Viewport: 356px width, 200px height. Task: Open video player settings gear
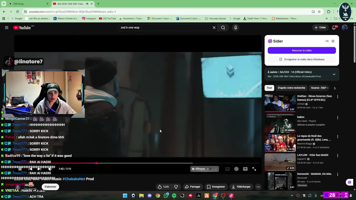pos(236,169)
